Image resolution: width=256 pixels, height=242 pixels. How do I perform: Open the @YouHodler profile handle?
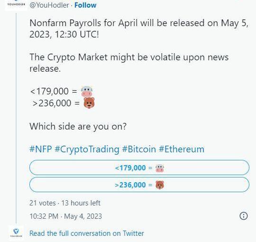(x=49, y=5)
